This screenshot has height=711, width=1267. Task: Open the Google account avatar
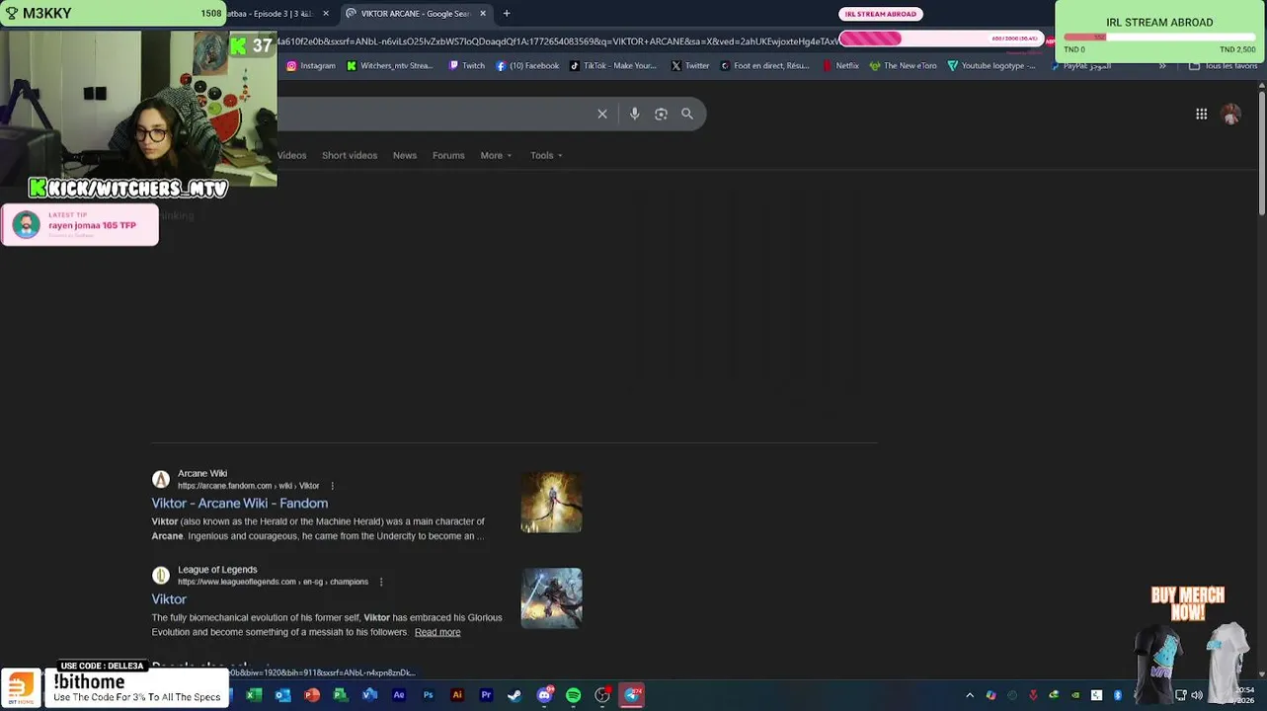click(x=1230, y=115)
